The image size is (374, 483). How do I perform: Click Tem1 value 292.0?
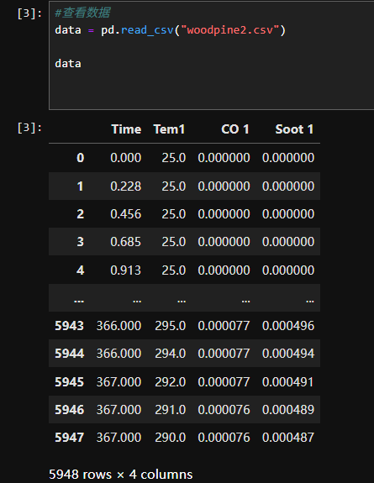pyautogui.click(x=171, y=382)
